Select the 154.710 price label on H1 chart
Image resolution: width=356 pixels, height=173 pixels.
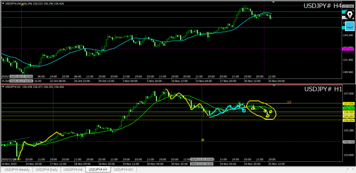tap(348, 142)
